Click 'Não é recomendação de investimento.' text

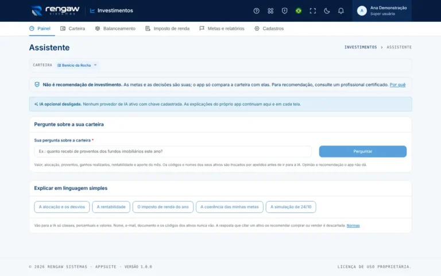click(83, 85)
